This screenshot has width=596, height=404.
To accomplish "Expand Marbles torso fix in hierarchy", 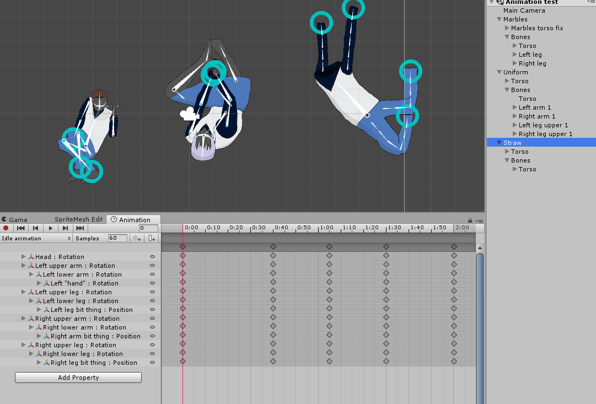I will 507,28.
